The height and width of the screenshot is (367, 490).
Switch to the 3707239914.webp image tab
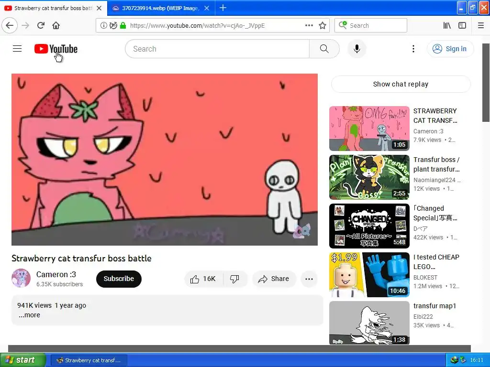(x=161, y=8)
